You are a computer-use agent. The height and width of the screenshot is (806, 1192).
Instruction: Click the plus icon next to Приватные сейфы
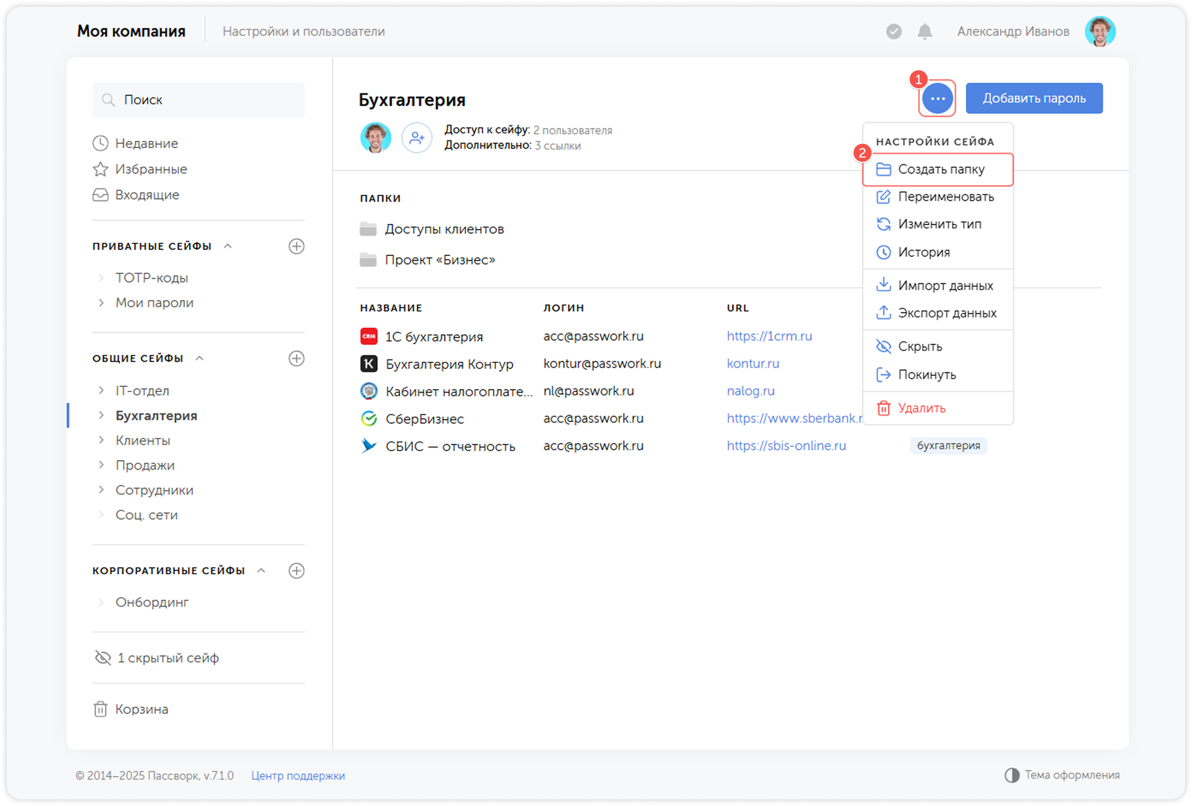click(297, 246)
